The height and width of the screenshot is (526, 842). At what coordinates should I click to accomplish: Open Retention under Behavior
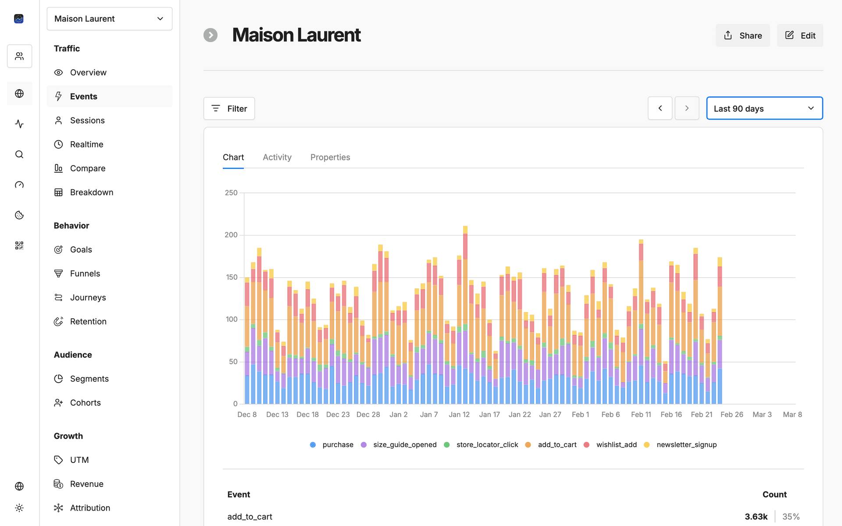click(110, 321)
